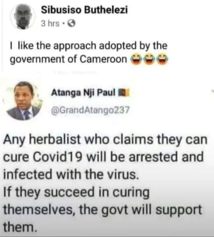214x237 pixels.
Task: Open Atanga Nji Paul's avatar photo
Action: (24, 101)
